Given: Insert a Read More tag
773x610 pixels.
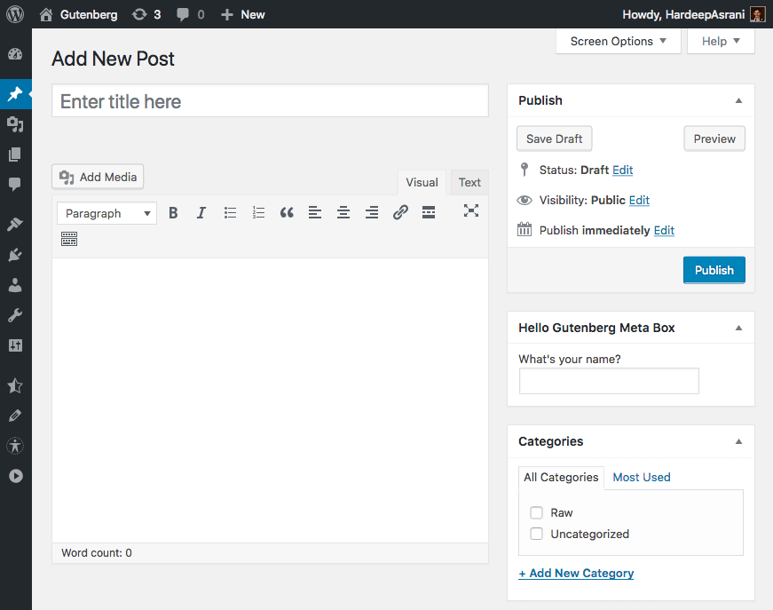Looking at the screenshot, I should point(429,212).
